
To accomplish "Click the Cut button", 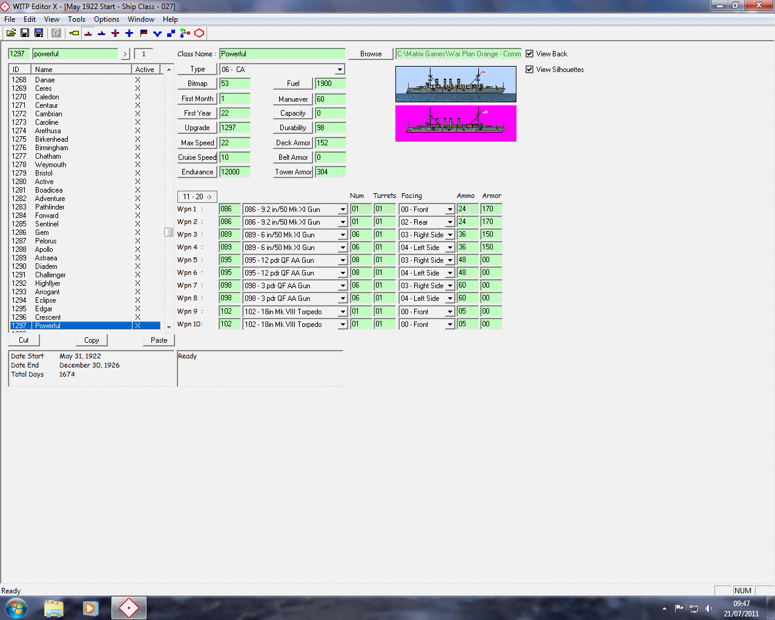I will point(24,340).
